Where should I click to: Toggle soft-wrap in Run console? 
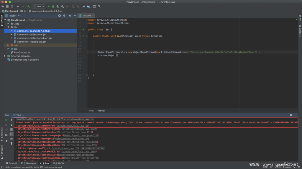pyautogui.click(x=12, y=130)
